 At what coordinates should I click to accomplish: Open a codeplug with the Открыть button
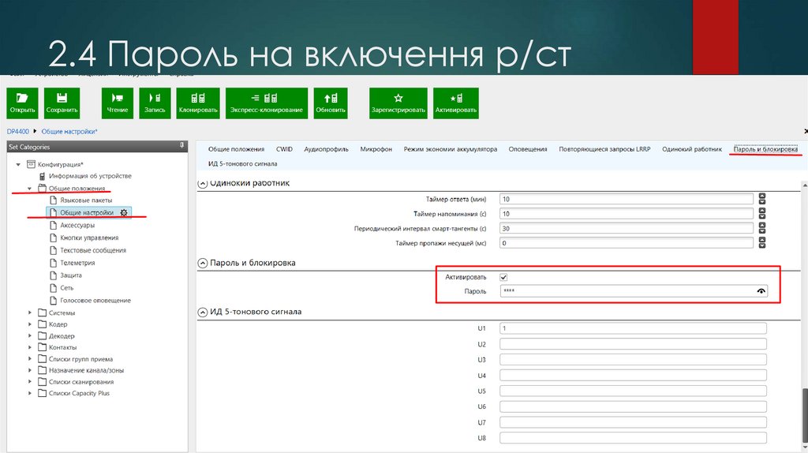pyautogui.click(x=22, y=103)
